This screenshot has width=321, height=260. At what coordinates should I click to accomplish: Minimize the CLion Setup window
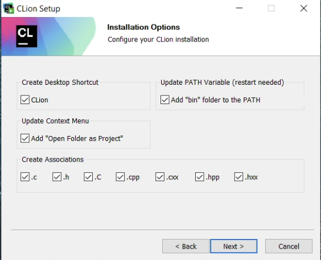(x=239, y=8)
